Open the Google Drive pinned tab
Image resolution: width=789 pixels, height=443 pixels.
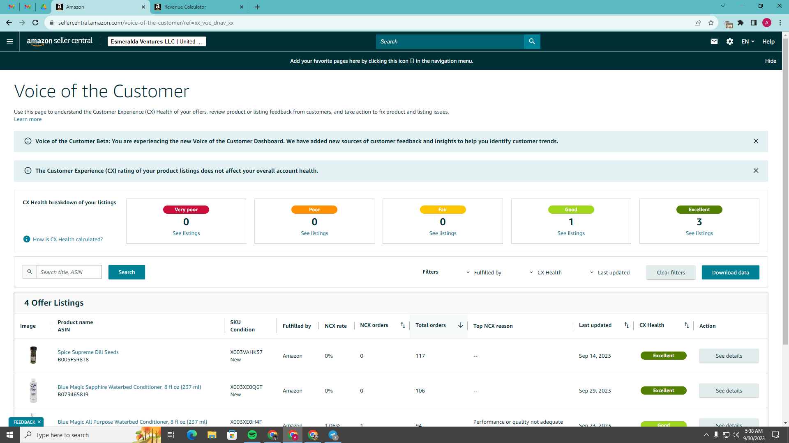click(x=44, y=7)
